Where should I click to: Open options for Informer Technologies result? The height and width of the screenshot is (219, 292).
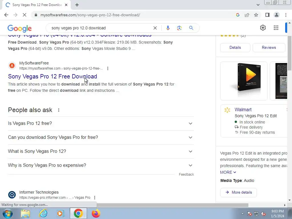pyautogui.click(x=95, y=198)
